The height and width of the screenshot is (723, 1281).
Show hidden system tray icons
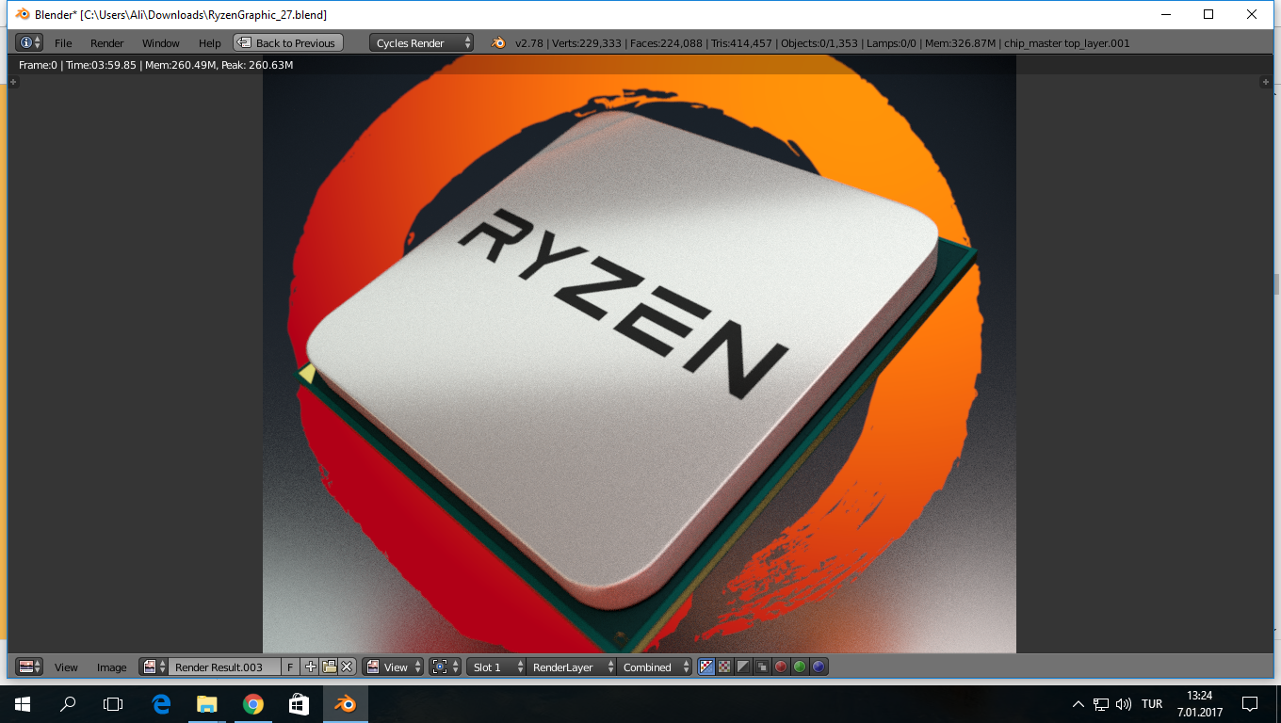(x=1078, y=704)
